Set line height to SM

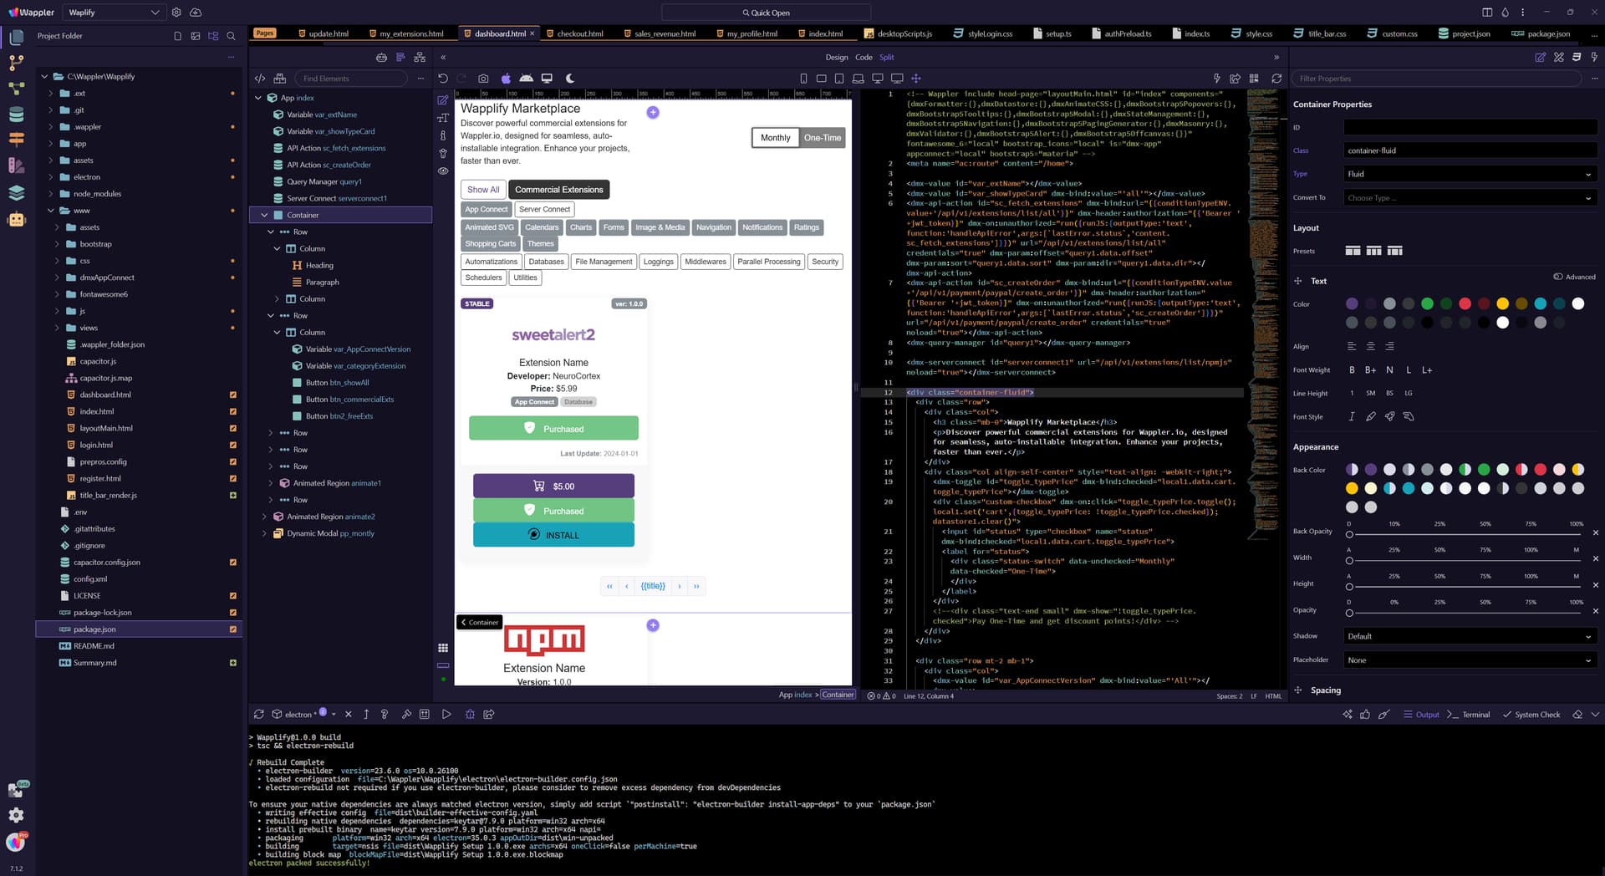(x=1371, y=393)
